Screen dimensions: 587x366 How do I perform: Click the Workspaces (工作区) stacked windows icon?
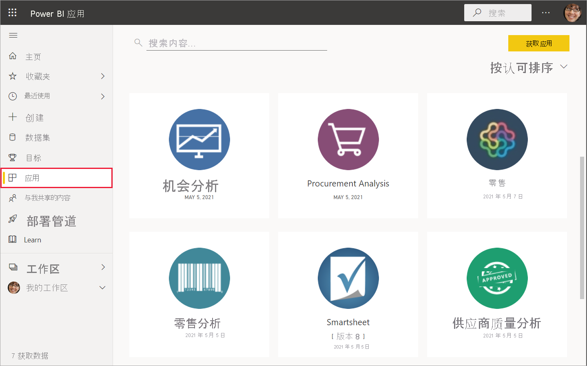pos(13,267)
